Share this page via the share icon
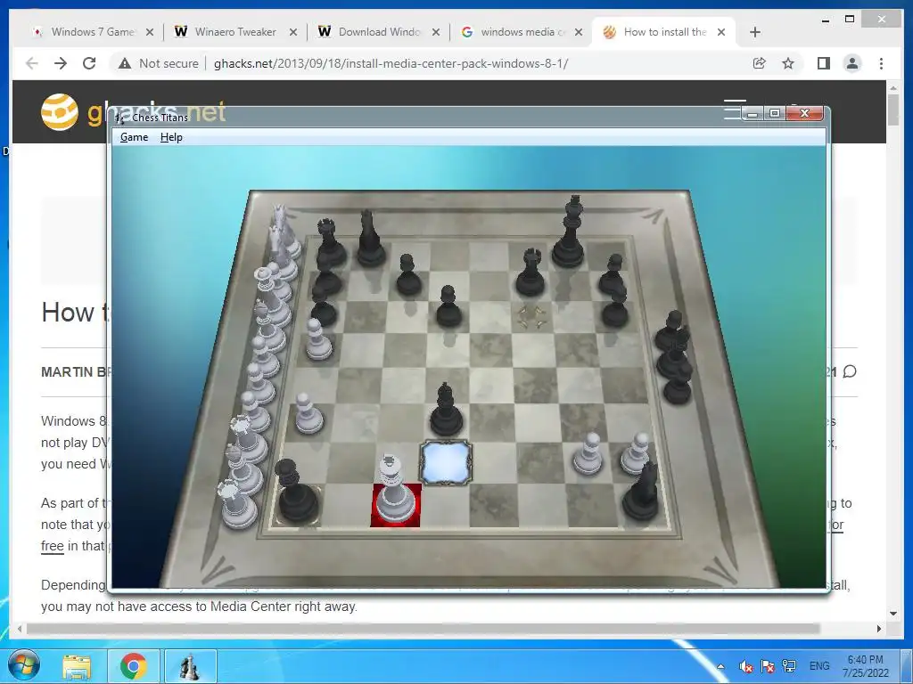Screen dimensions: 913x684 coord(760,63)
